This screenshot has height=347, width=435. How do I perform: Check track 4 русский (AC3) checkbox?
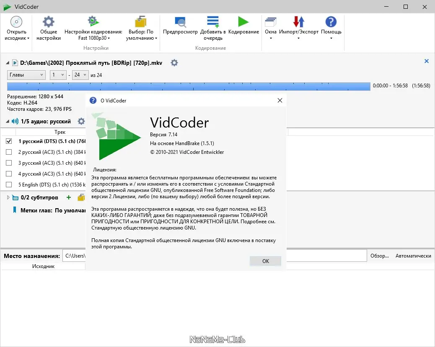[9, 174]
